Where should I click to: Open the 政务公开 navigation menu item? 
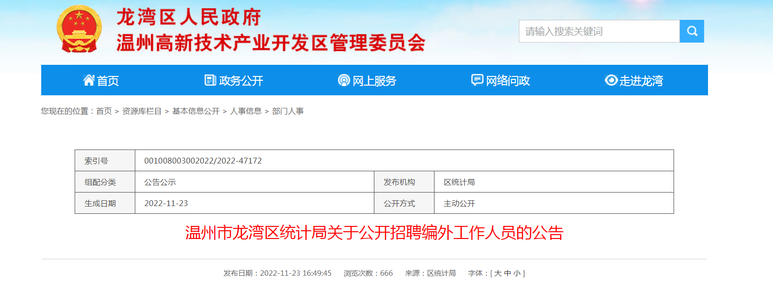point(234,80)
